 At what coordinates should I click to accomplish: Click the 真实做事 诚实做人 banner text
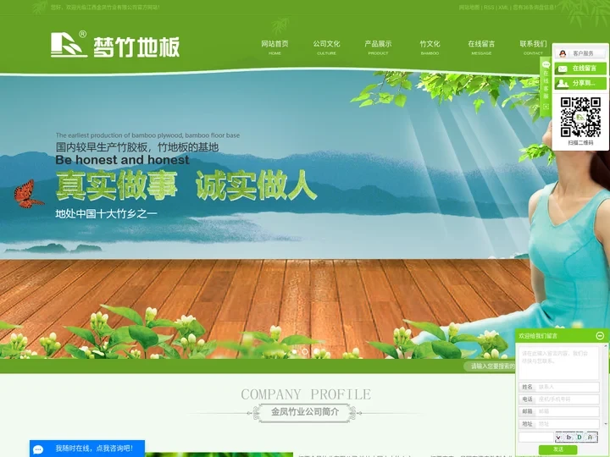[186, 185]
